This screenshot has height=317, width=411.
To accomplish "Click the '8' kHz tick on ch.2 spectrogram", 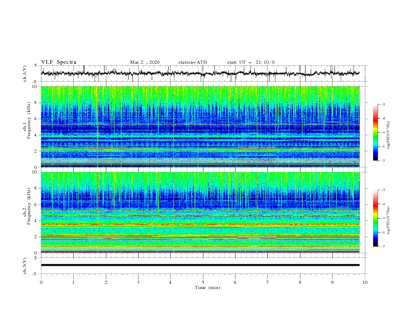I will pos(37,189).
